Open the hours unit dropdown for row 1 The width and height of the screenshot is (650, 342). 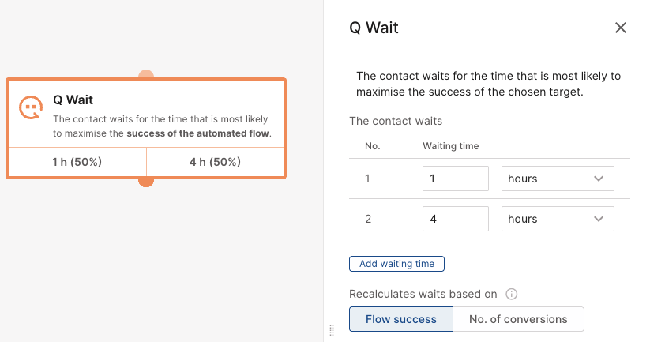558,179
